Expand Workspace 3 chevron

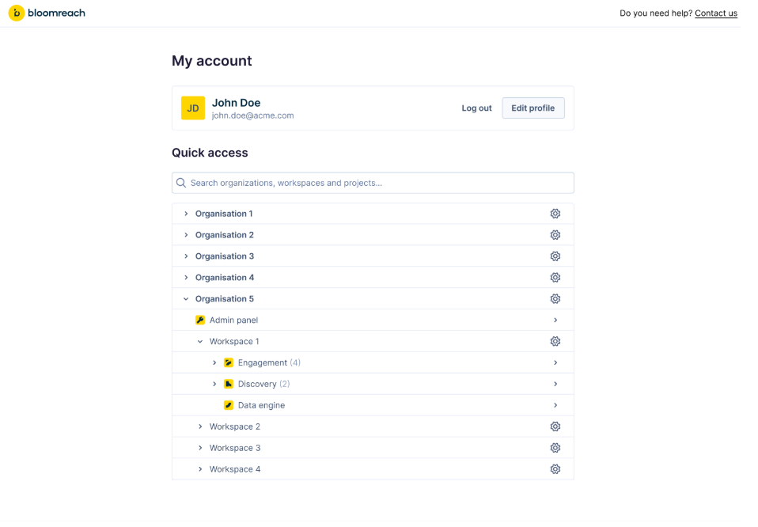point(200,448)
